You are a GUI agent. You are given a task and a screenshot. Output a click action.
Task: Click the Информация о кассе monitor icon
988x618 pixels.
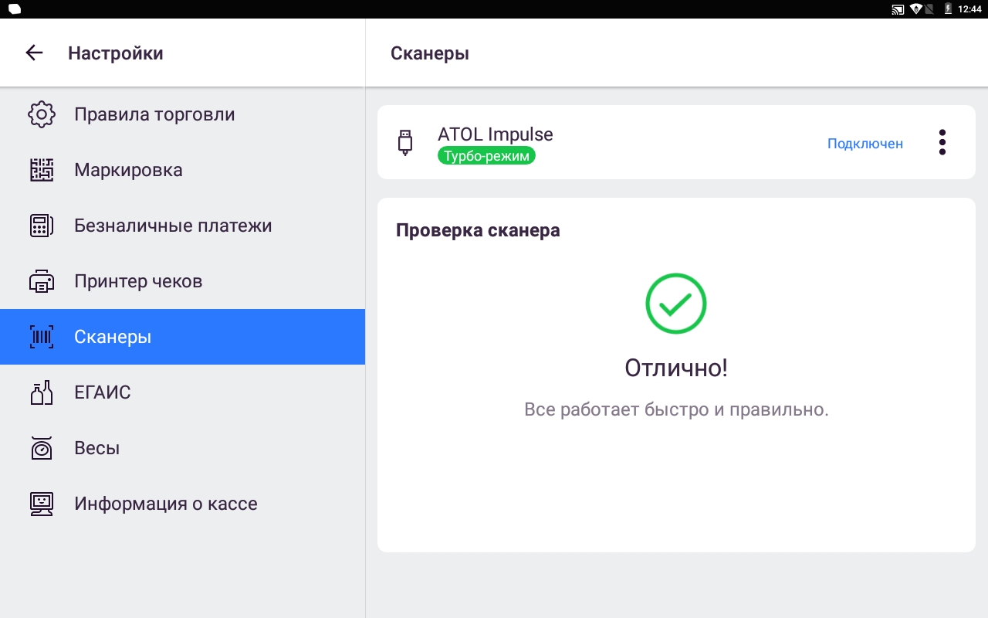click(42, 504)
